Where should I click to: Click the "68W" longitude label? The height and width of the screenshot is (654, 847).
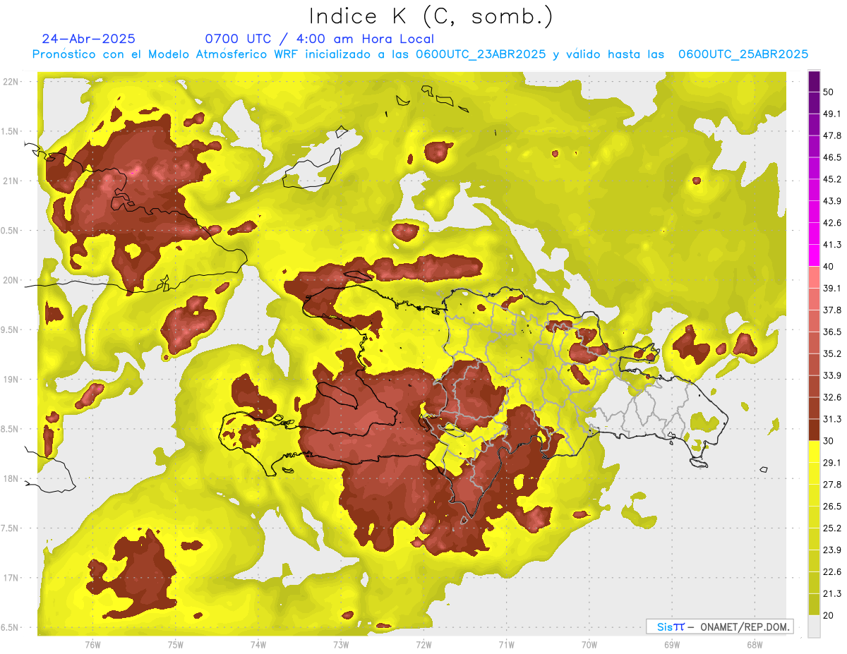755,645
